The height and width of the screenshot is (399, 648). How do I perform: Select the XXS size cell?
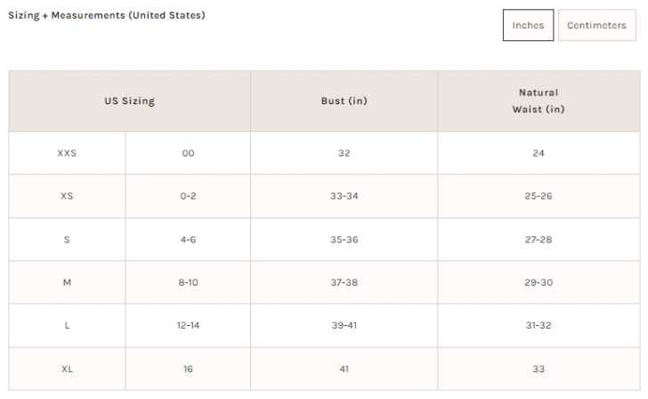(67, 153)
